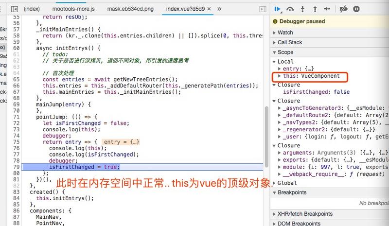This screenshot has width=389, height=226.
Task: Expand the Call Stack section
Action: coord(274,43)
